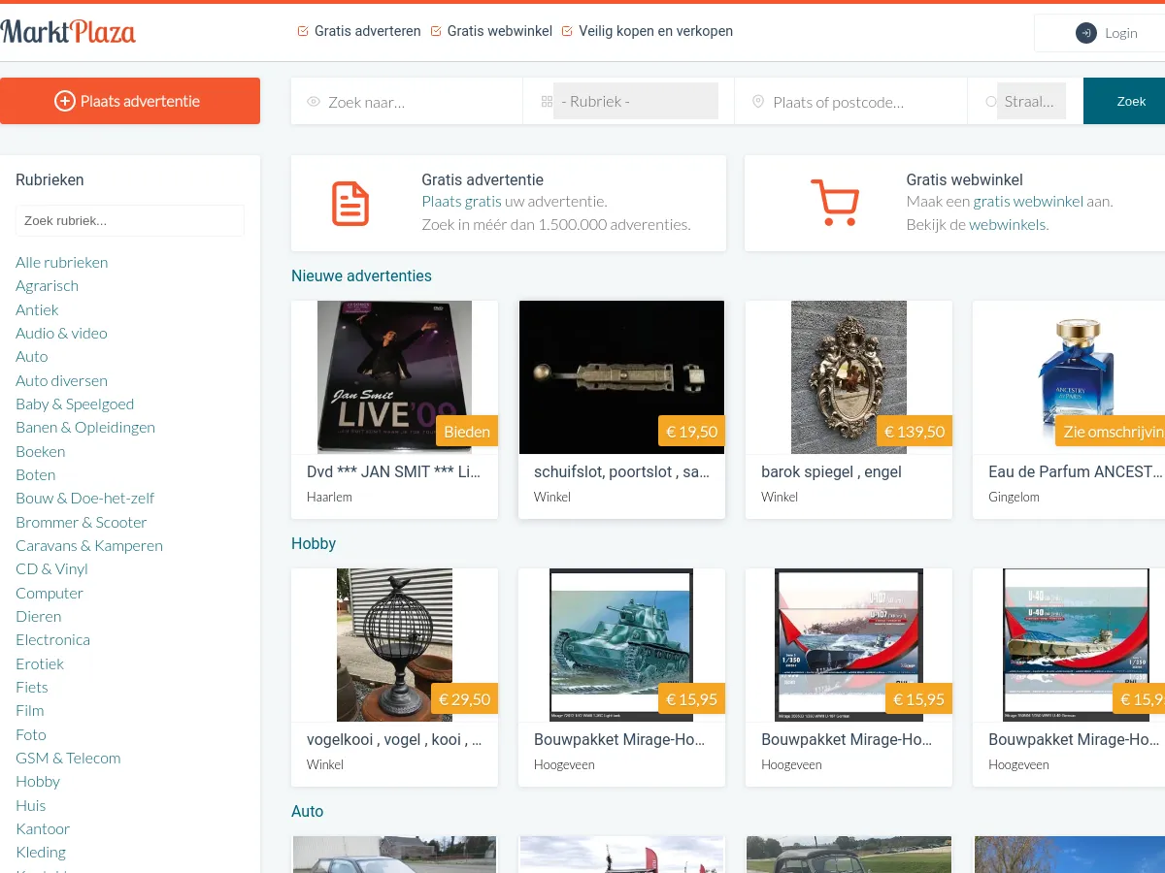
Task: Click the login arrow icon
Action: (1085, 33)
